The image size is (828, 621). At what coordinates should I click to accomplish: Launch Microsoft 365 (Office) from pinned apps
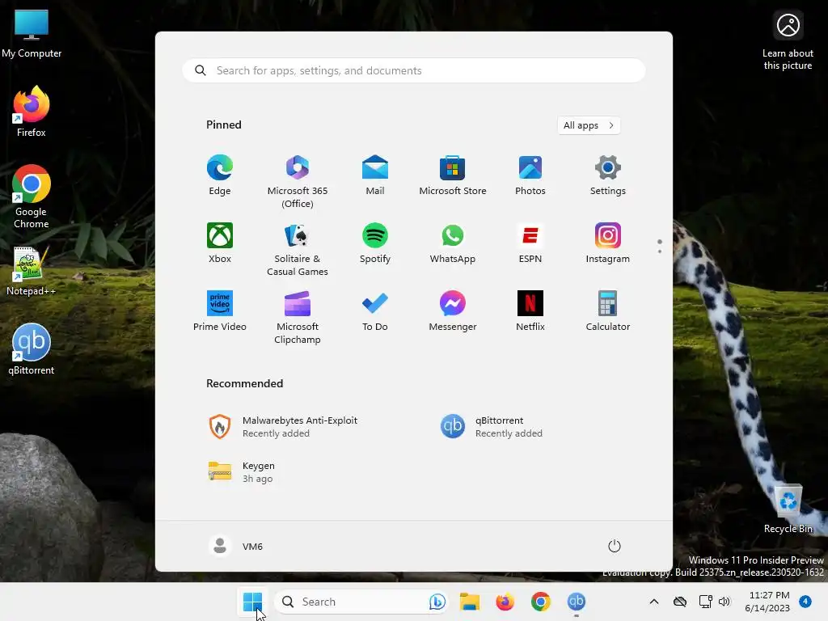pos(298,182)
